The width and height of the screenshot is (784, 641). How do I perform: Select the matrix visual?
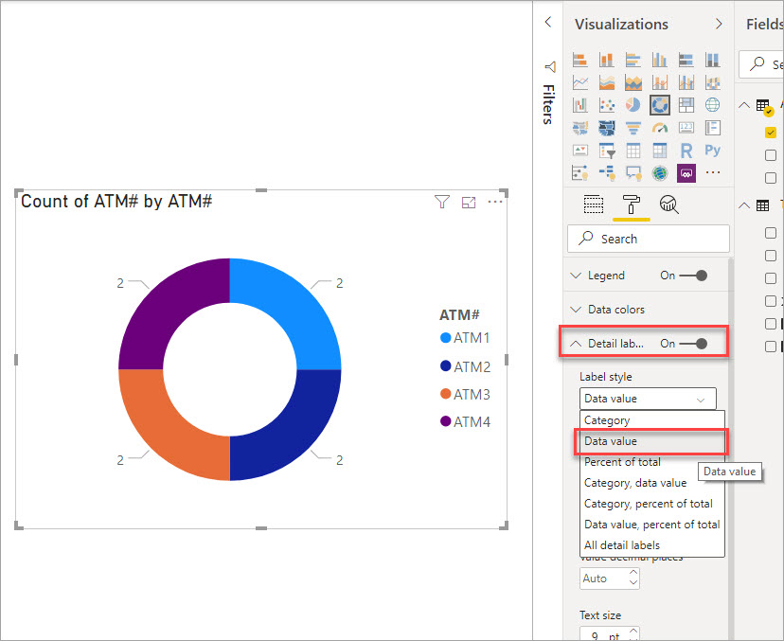pos(660,150)
